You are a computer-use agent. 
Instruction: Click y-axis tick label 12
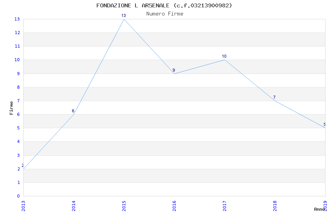click(x=17, y=33)
